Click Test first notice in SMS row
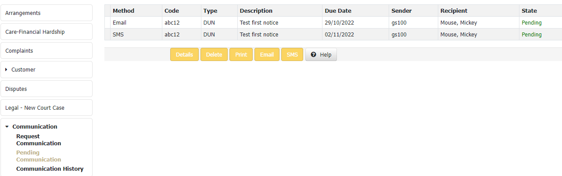 tap(259, 34)
